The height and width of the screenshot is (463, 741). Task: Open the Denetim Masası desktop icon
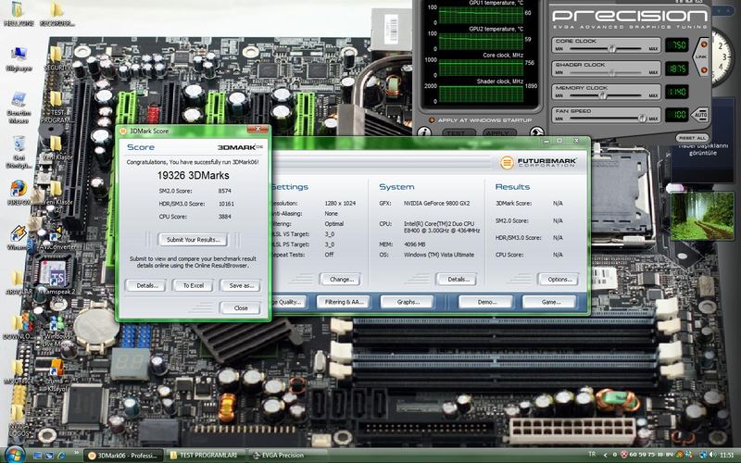(x=19, y=106)
